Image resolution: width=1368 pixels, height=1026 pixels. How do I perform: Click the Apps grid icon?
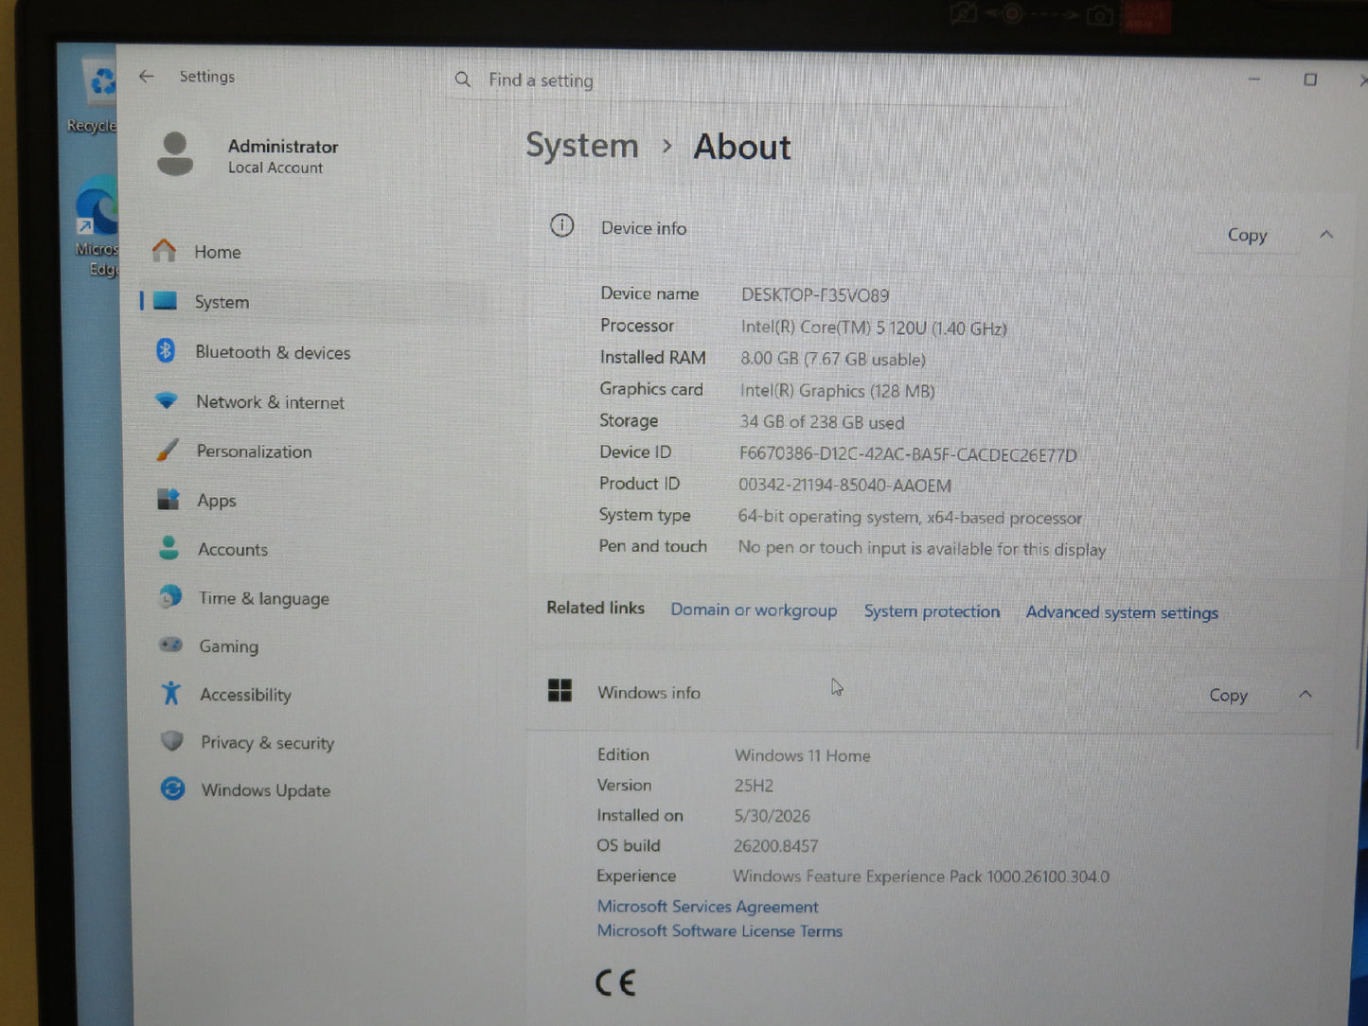pyautogui.click(x=169, y=500)
